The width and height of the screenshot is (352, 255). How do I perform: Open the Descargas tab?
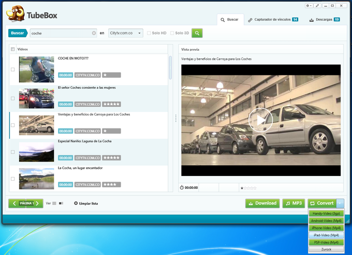click(325, 20)
